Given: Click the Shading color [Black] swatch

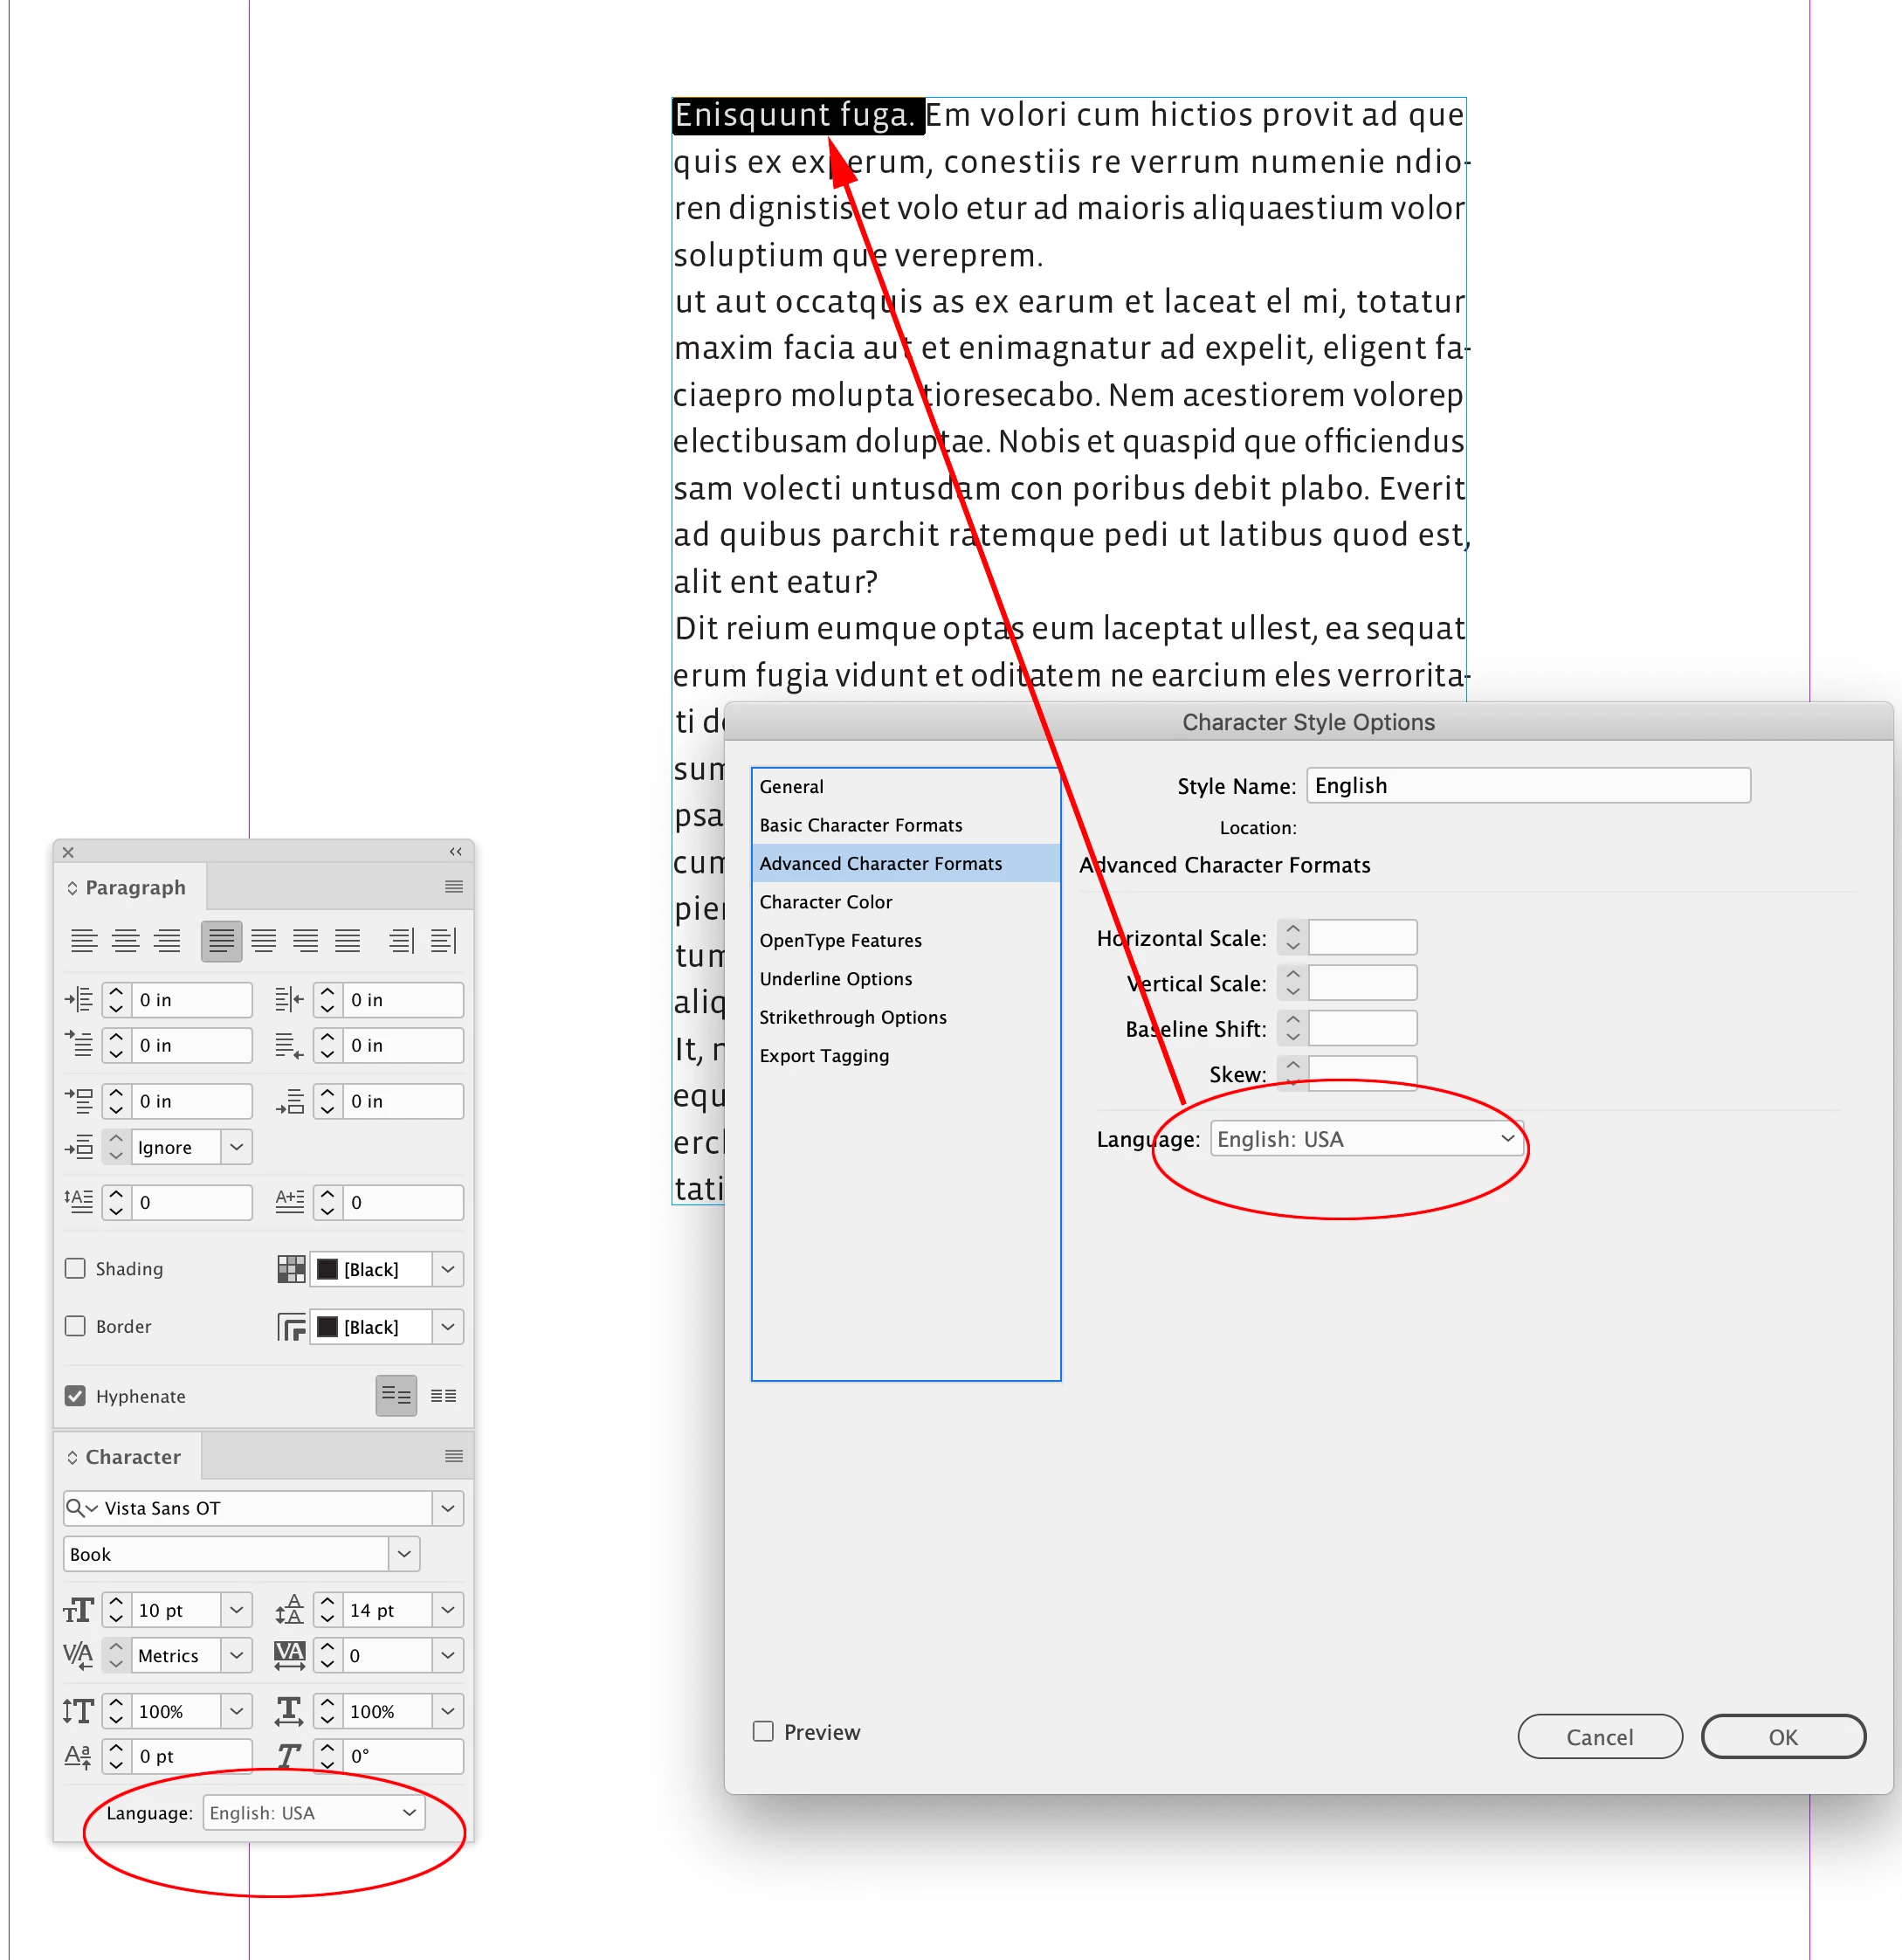Looking at the screenshot, I should 327,1269.
